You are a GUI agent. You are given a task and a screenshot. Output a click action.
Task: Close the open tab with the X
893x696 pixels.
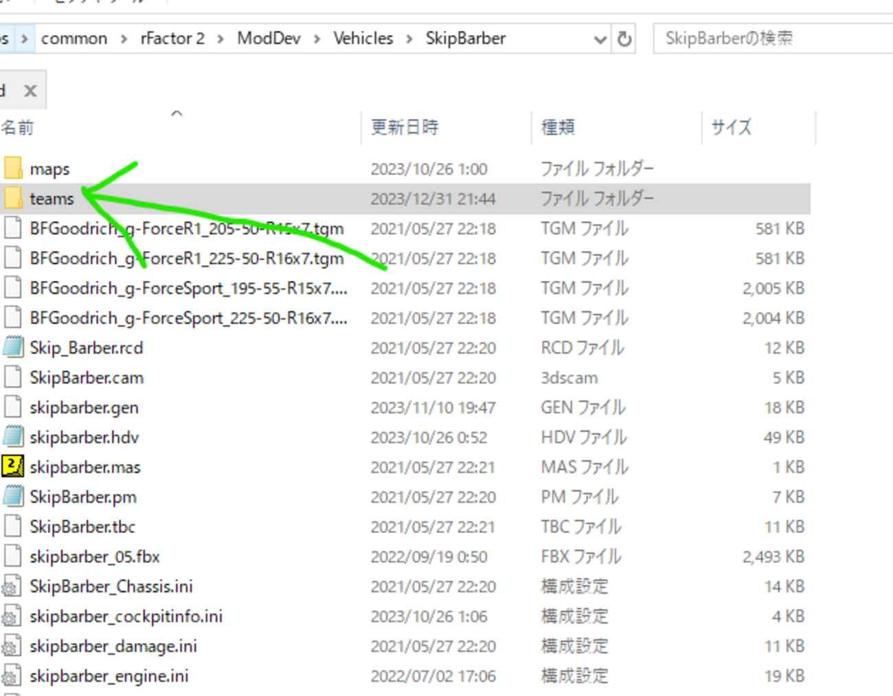[30, 91]
